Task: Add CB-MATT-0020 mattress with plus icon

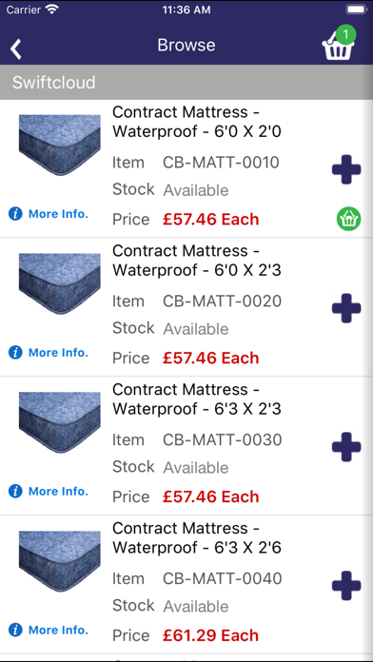Action: point(346,308)
